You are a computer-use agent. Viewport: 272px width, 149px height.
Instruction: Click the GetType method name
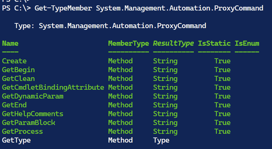coord(16,140)
